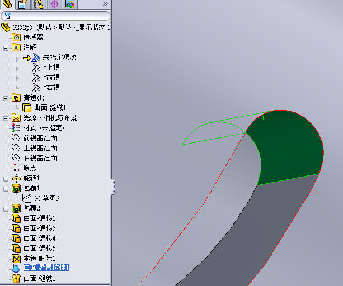
Task: Switch to the ConfigurationManager tab
Action: click(x=39, y=4)
